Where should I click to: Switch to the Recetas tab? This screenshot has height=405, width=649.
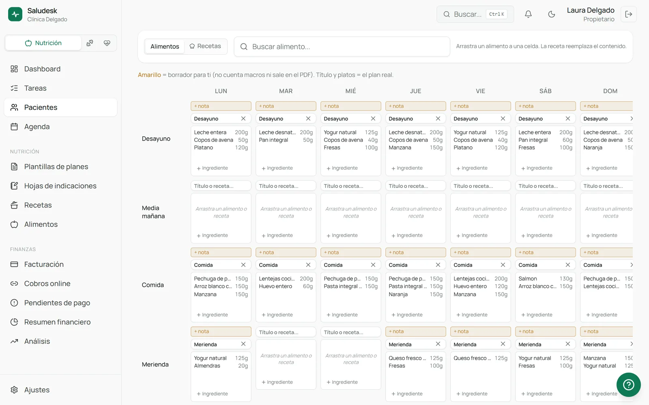click(x=205, y=46)
